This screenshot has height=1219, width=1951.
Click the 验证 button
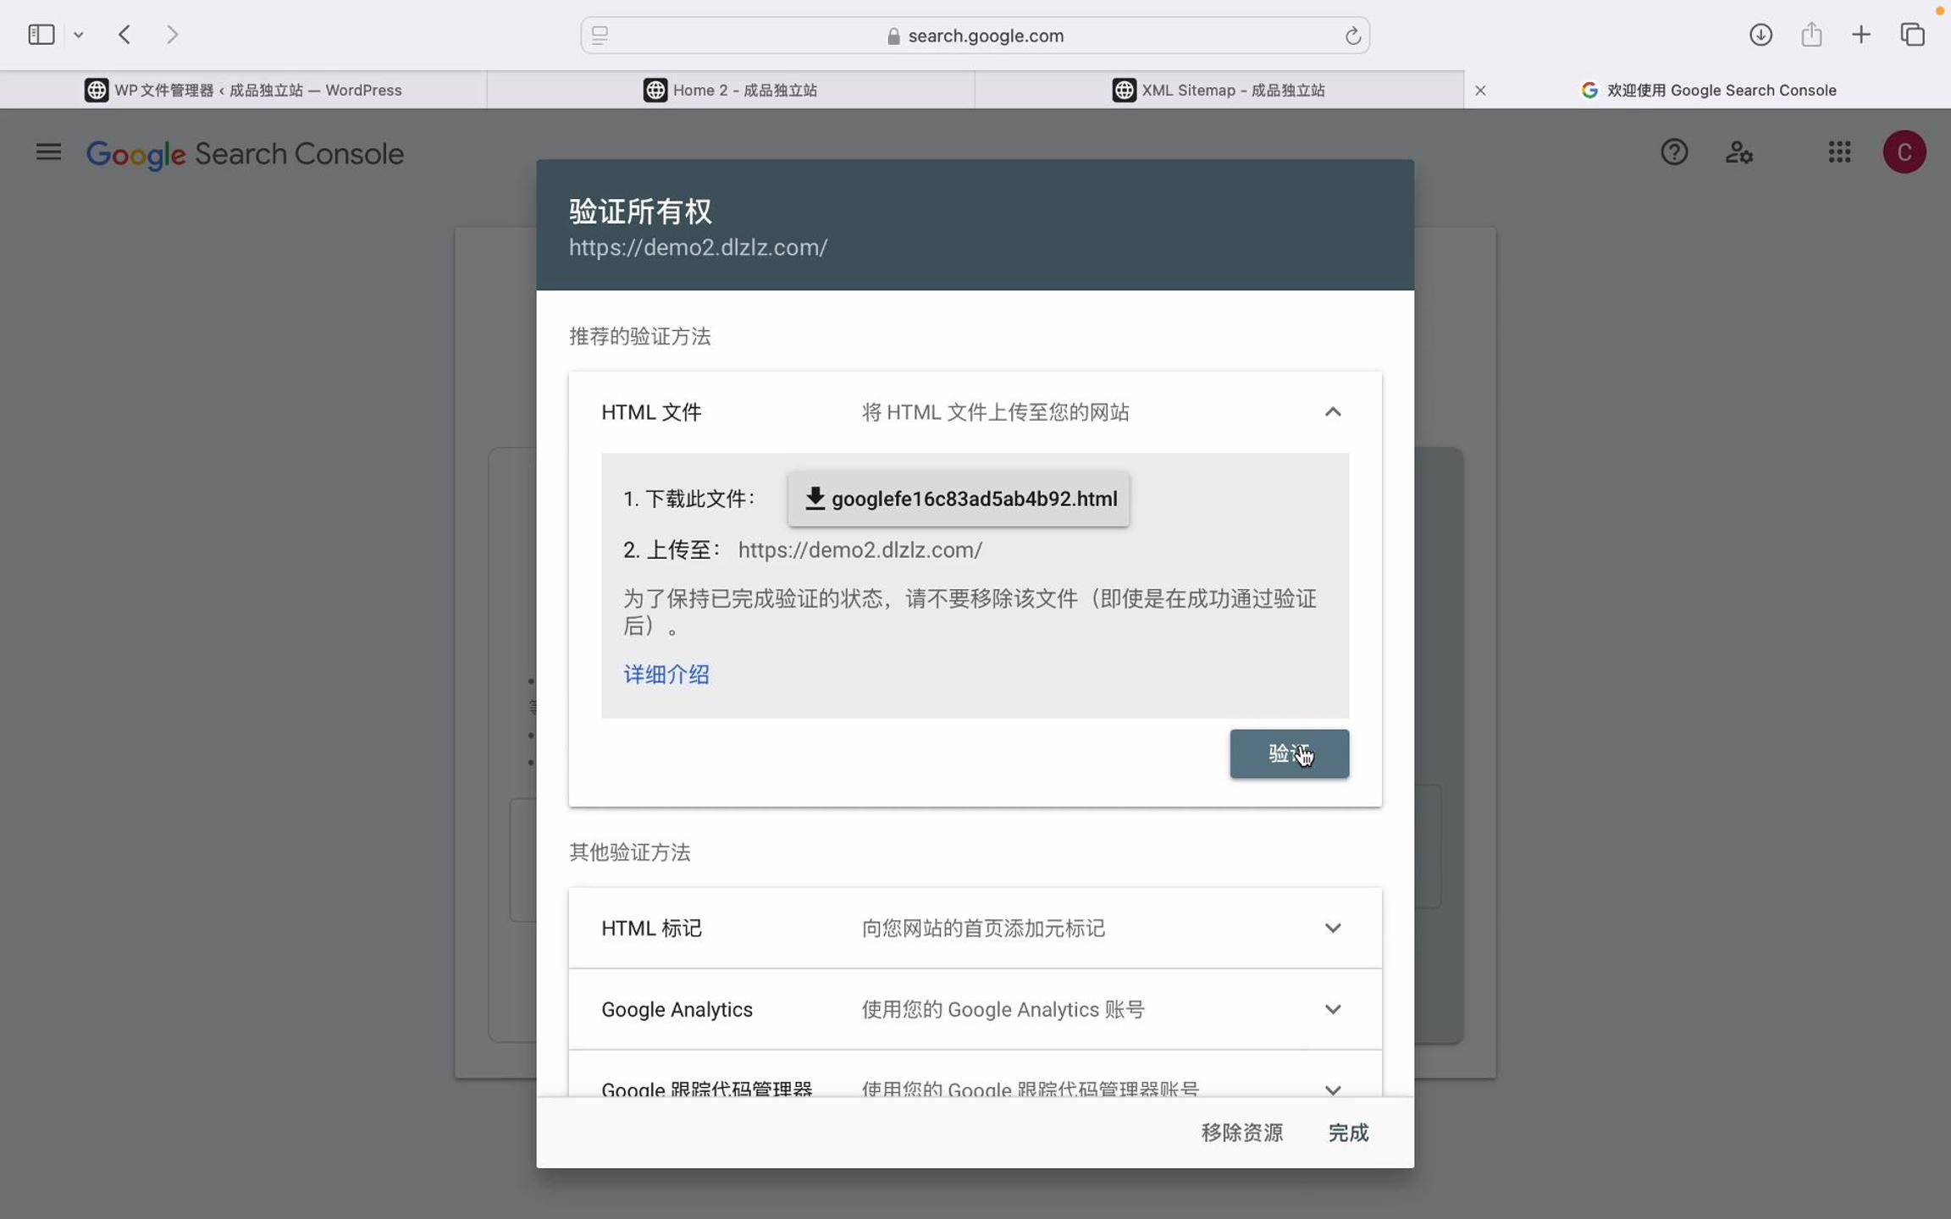point(1289,753)
